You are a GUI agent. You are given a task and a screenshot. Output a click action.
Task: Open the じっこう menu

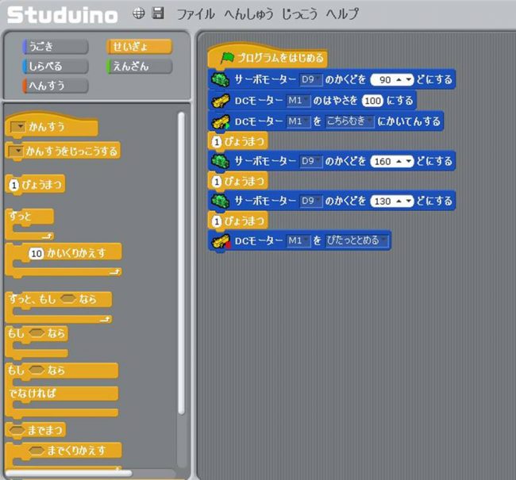click(x=298, y=14)
